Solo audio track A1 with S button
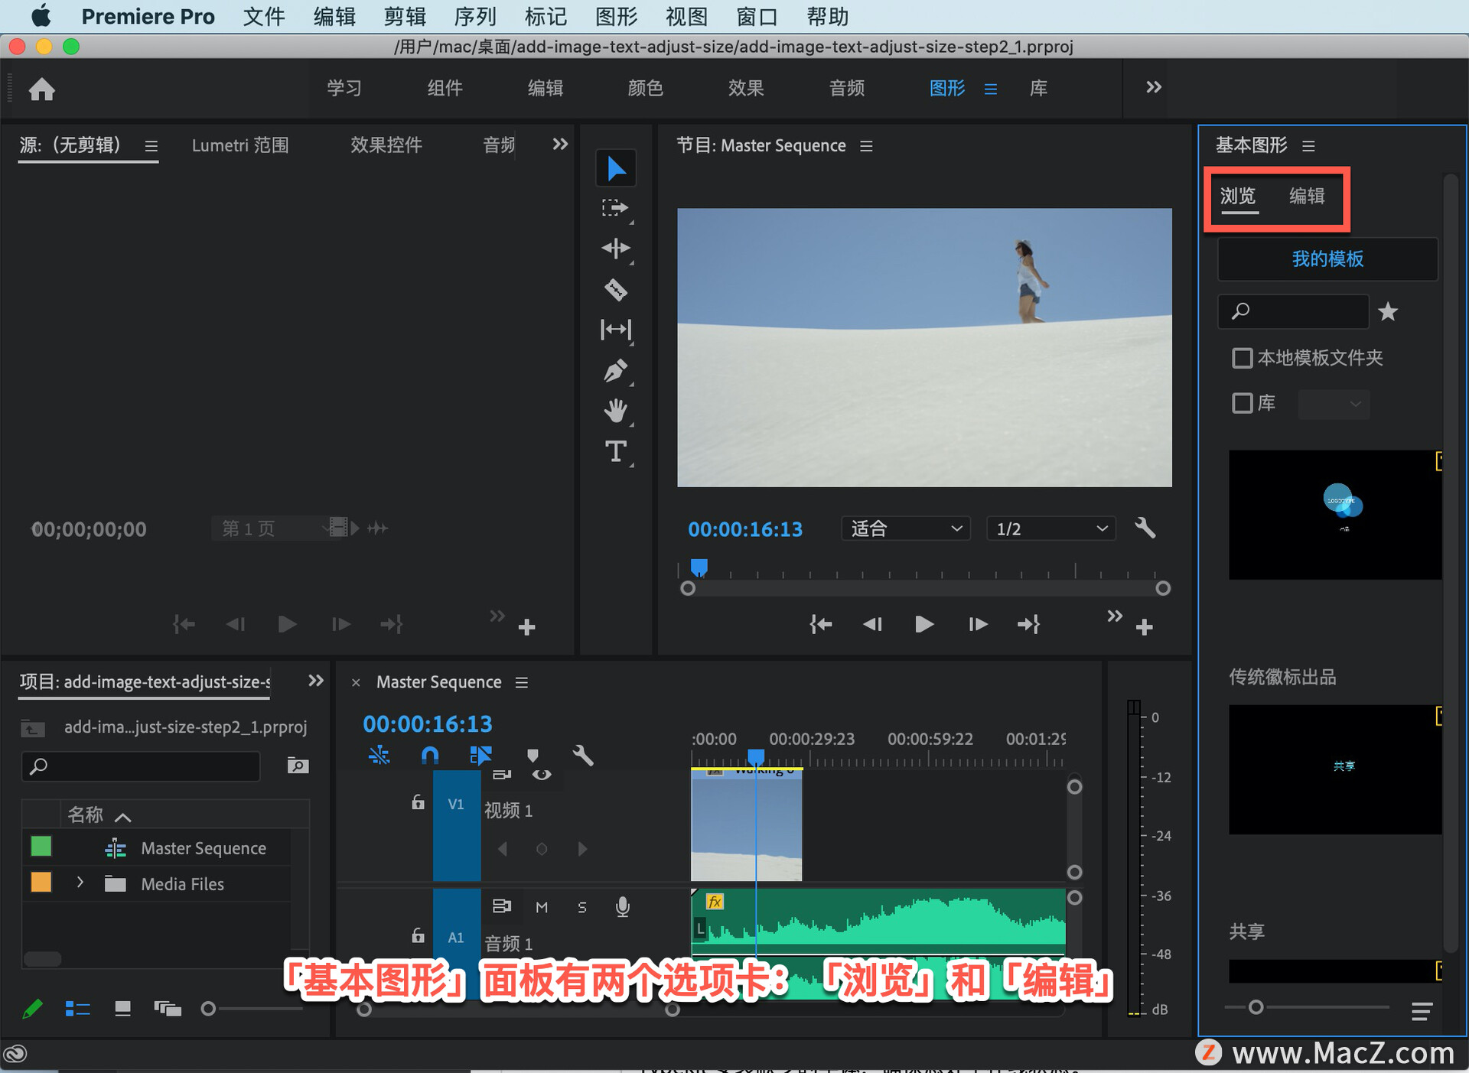1469x1073 pixels. [582, 907]
